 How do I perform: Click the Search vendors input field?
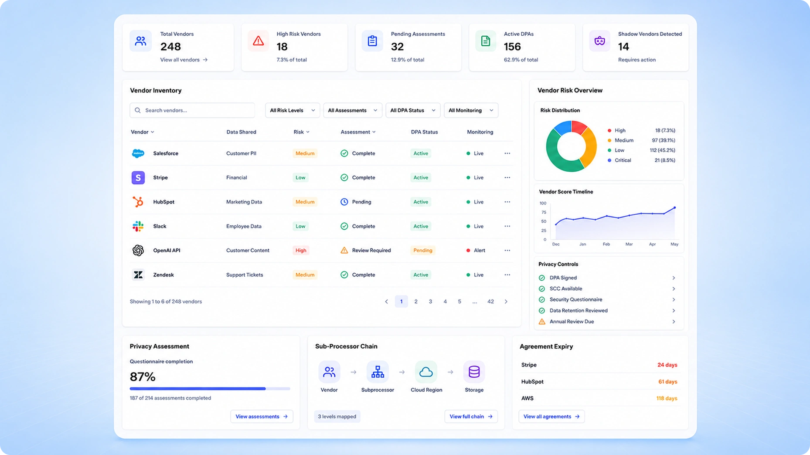(x=192, y=110)
